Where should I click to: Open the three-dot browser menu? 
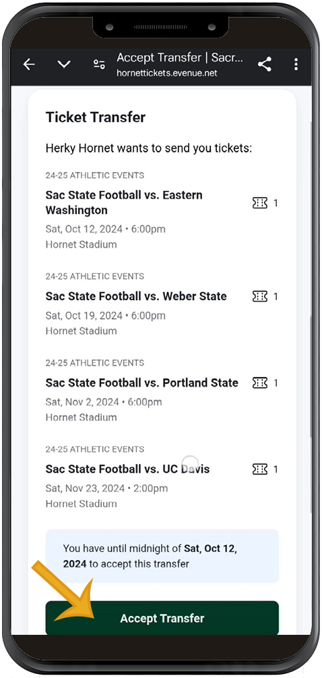pos(296,65)
